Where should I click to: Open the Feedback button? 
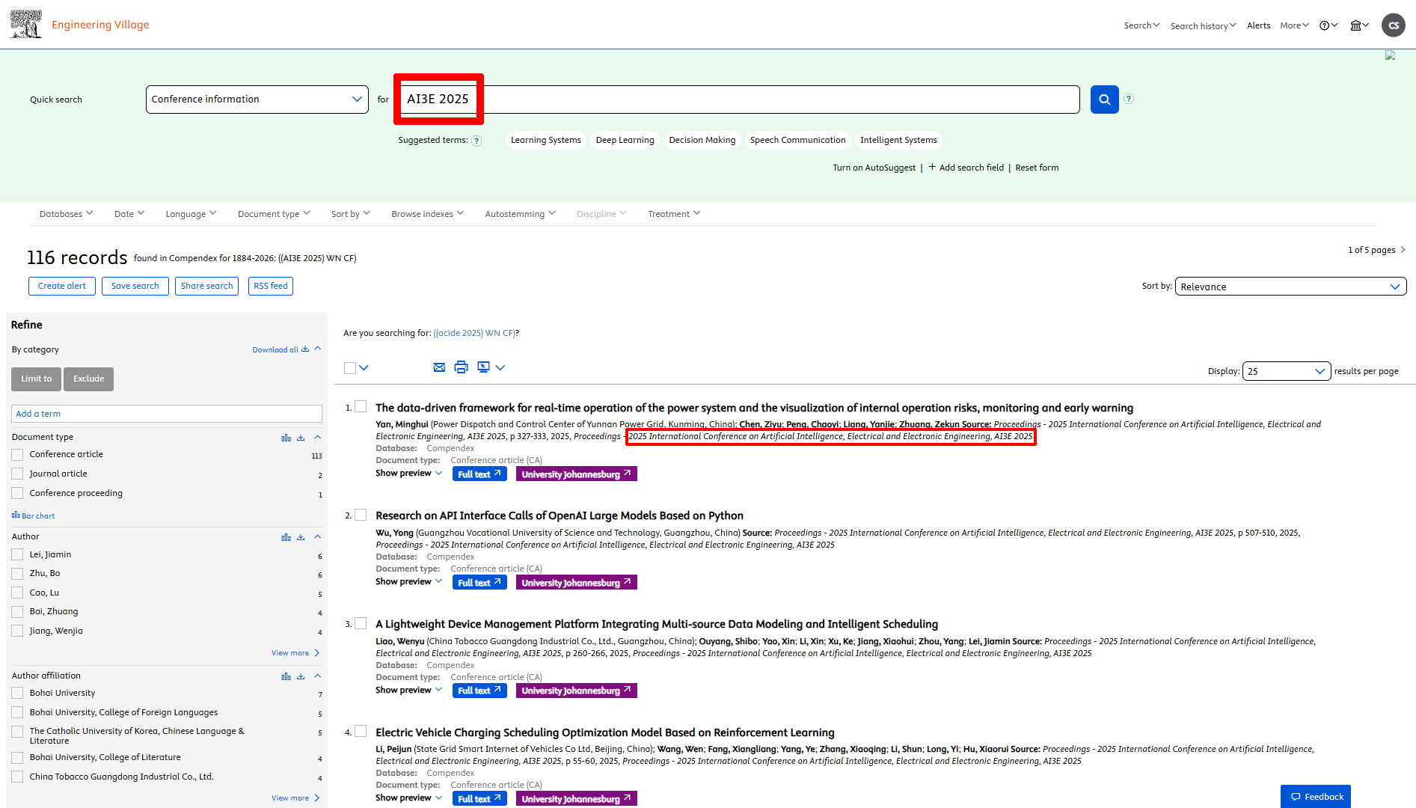click(1316, 797)
